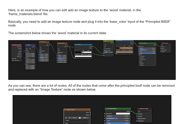Click the UV output socket on Texture Coordinate

point(22,50)
